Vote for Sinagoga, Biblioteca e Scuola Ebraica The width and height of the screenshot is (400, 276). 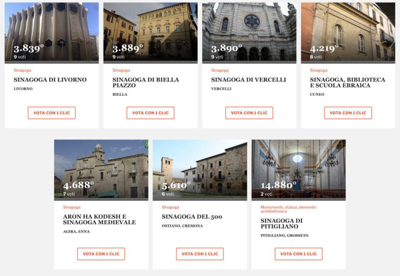pos(348,113)
